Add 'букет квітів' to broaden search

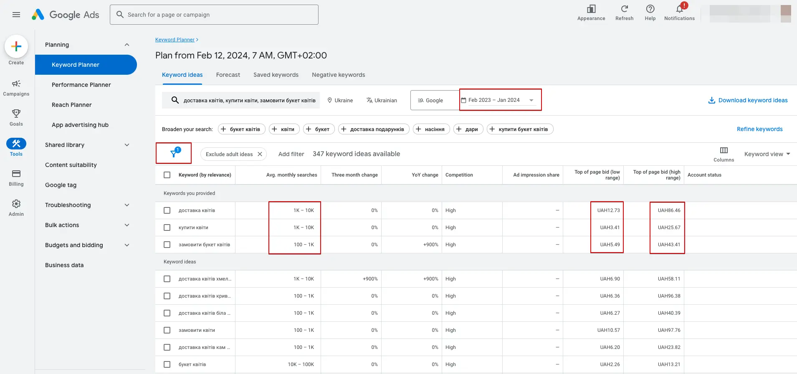pos(242,129)
